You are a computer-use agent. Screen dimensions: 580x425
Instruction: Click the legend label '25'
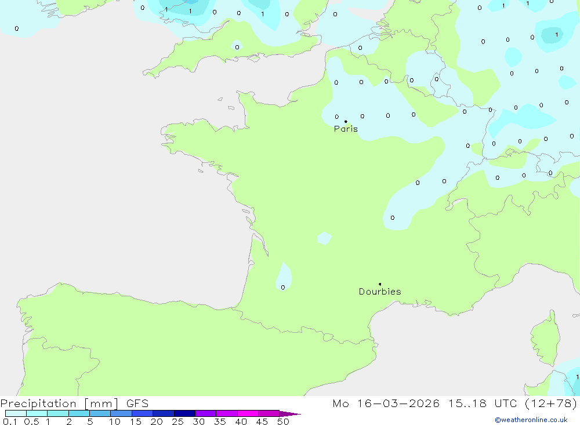pyautogui.click(x=177, y=422)
